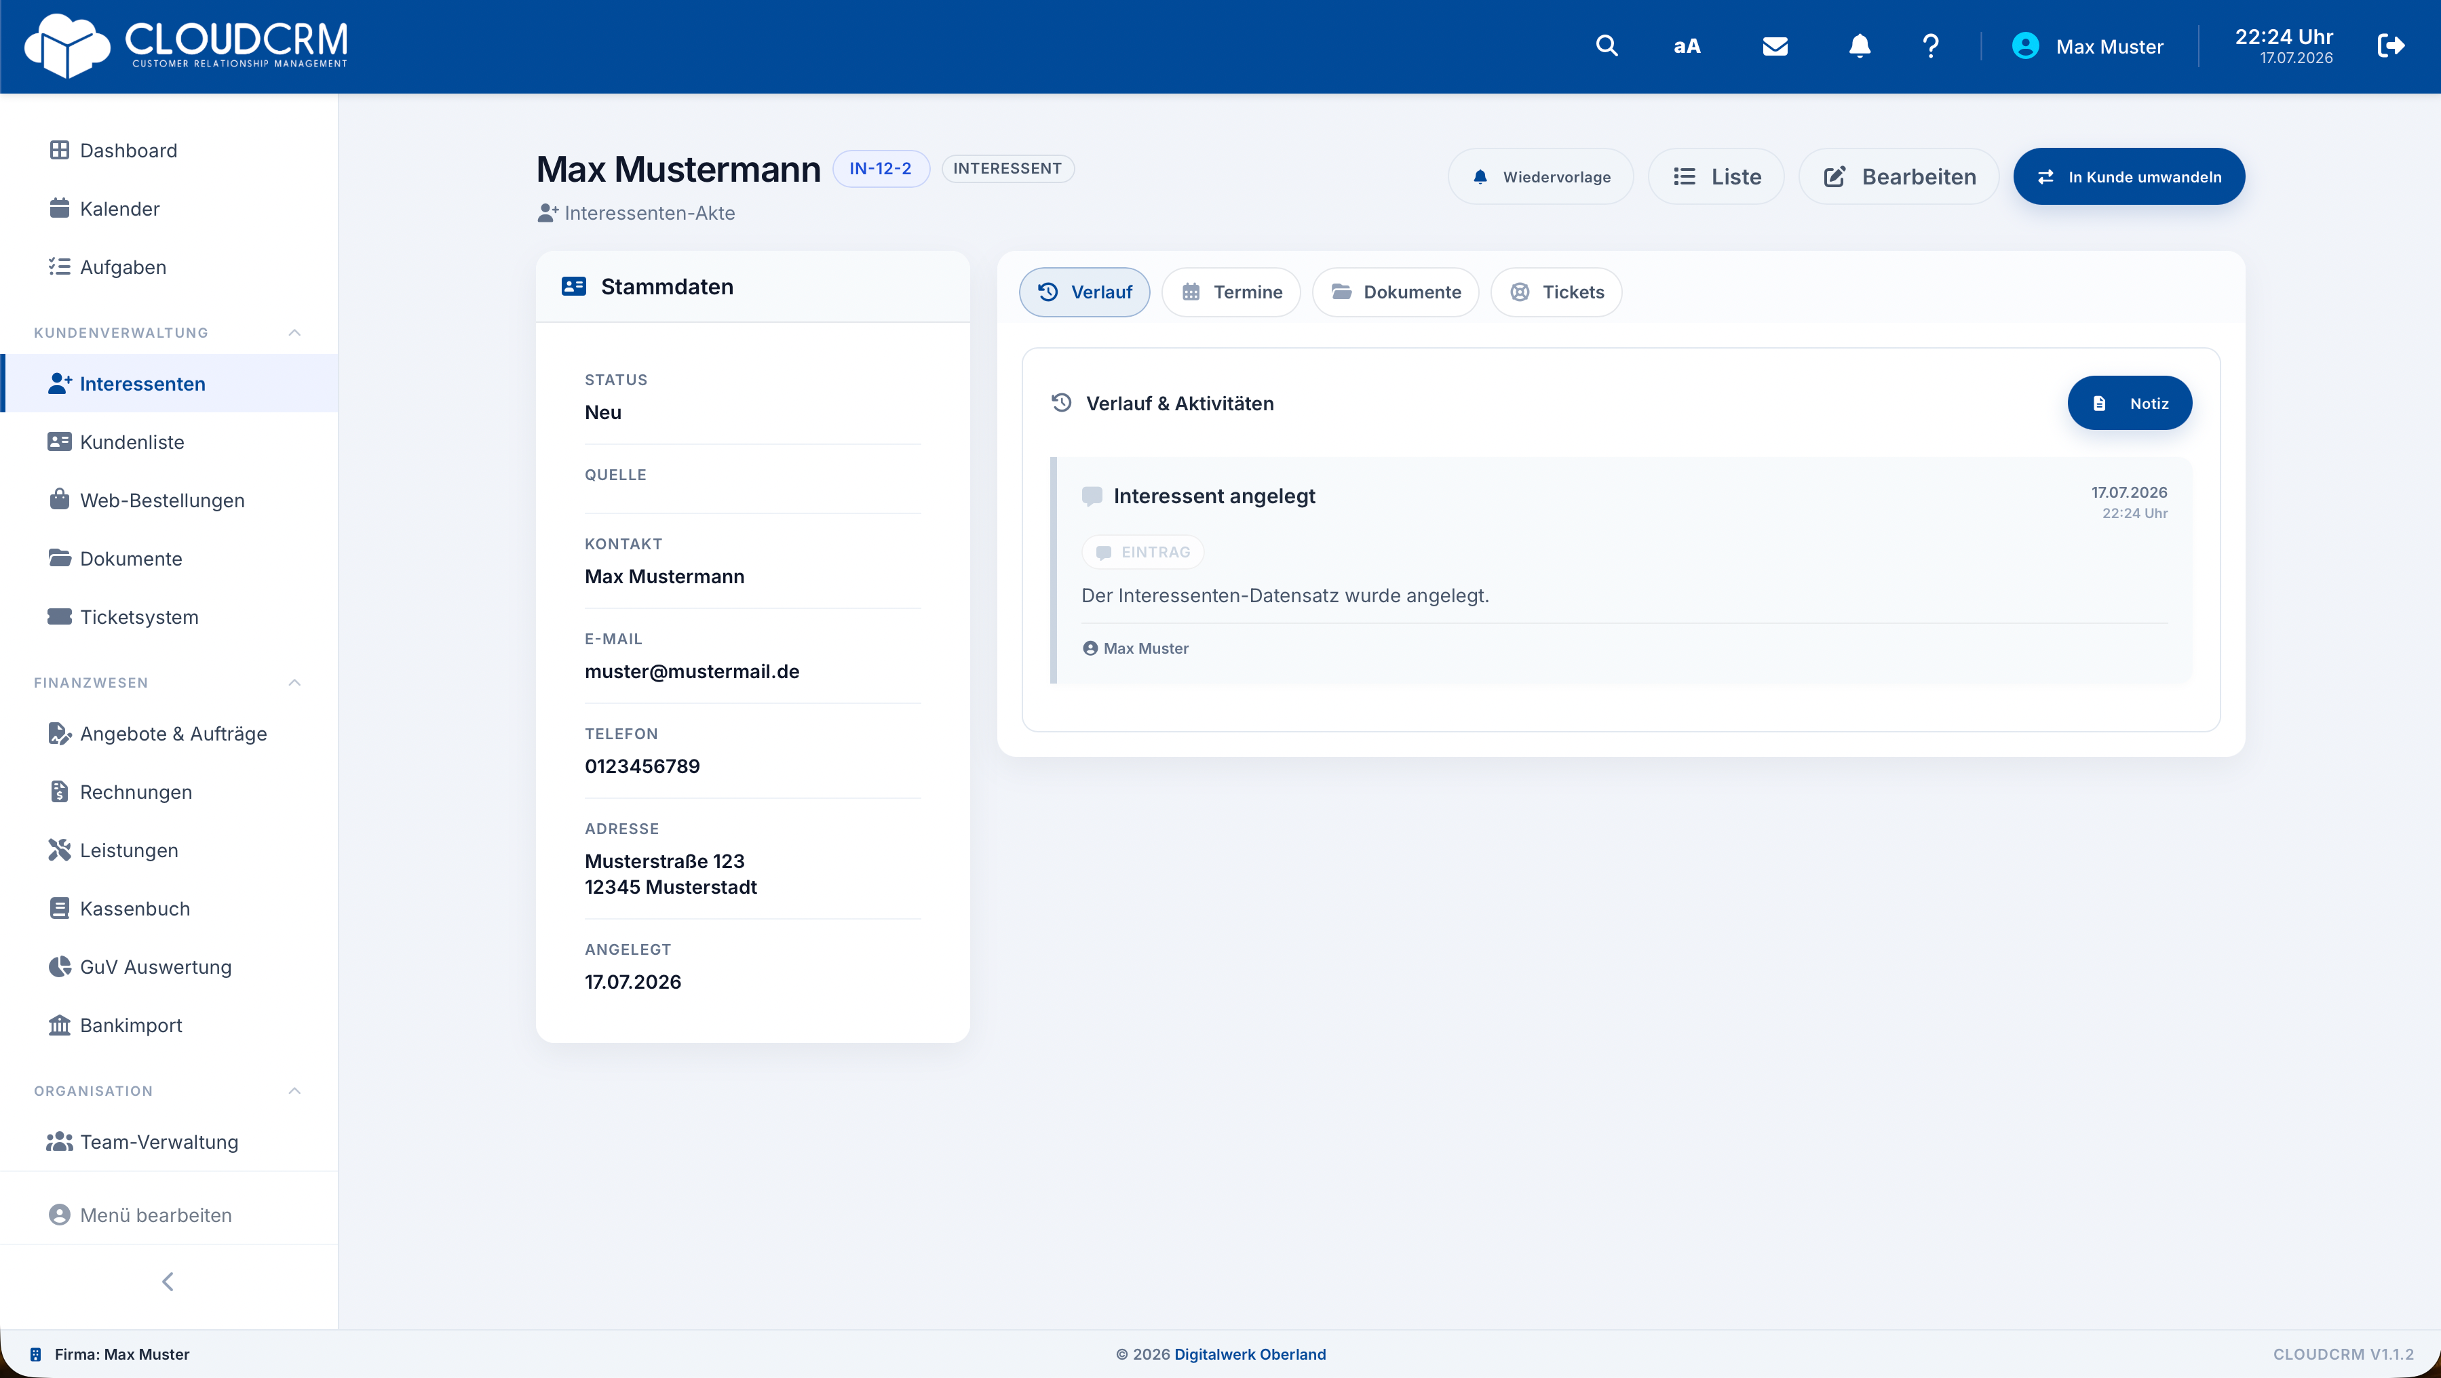Click the Bankimport bank building icon

(60, 1025)
